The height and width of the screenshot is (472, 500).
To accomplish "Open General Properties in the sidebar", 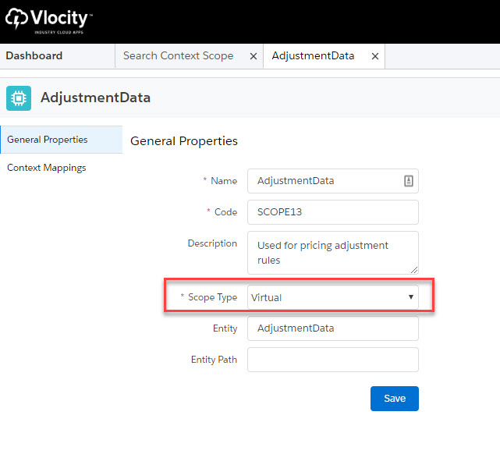I will pyautogui.click(x=61, y=140).
